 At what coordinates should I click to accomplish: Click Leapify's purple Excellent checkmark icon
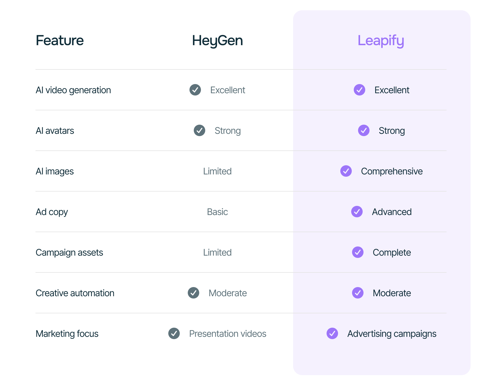(x=359, y=90)
